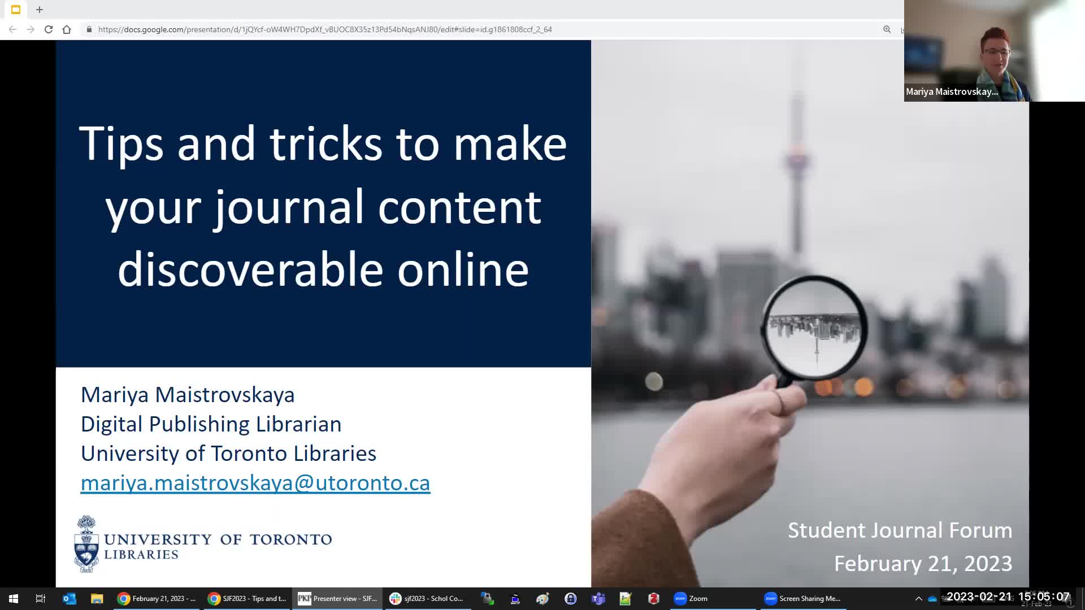The image size is (1085, 610).
Task: Select the Google Slides browser tab
Action: pyautogui.click(x=16, y=10)
